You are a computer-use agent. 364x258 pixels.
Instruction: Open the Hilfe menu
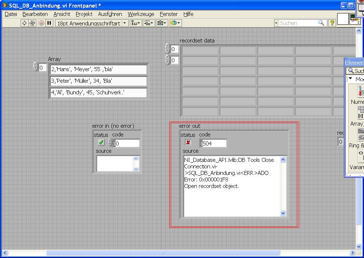188,14
